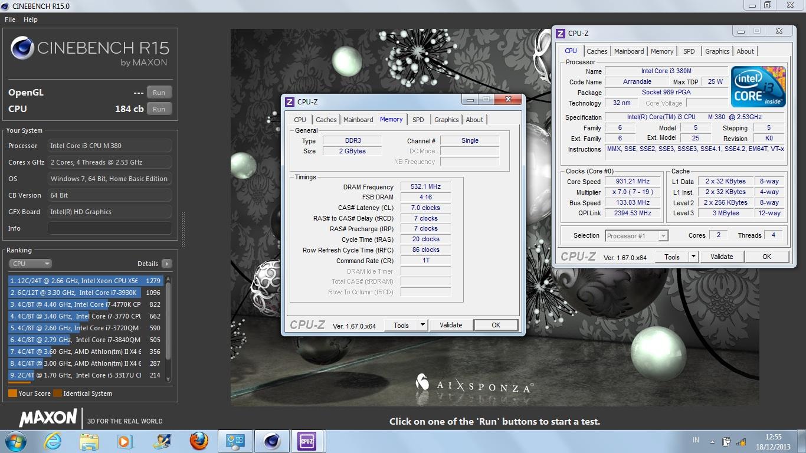Screen dimensions: 806x453
Task: Click the CPU-Z memory window title icon
Action: (290, 102)
